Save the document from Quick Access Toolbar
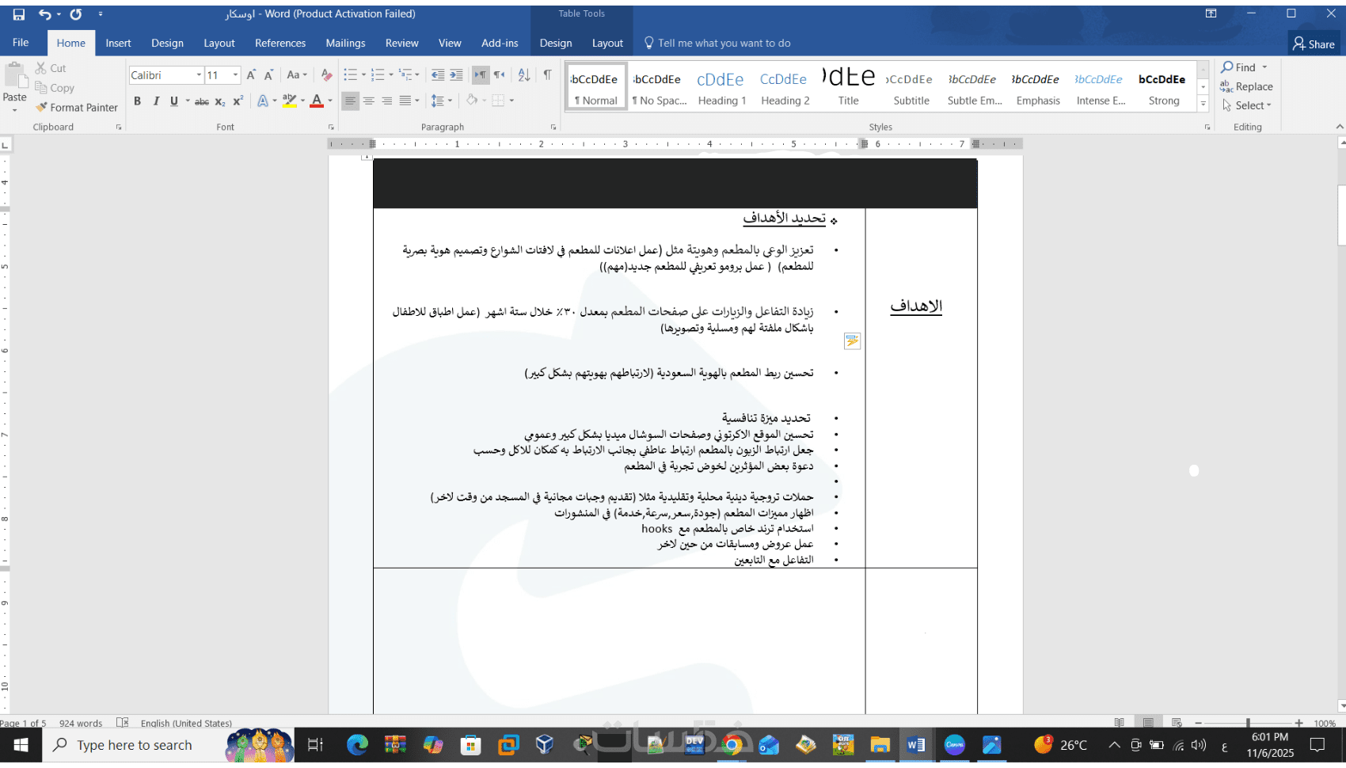This screenshot has width=1346, height=768. tap(19, 14)
